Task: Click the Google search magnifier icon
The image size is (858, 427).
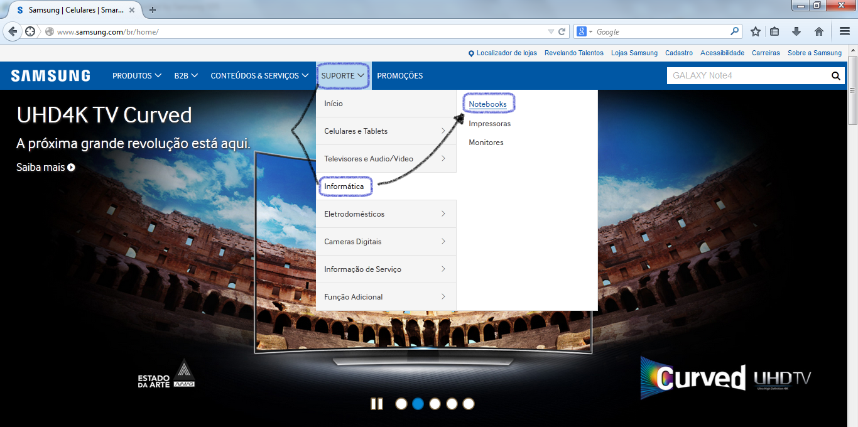Action: pyautogui.click(x=735, y=31)
